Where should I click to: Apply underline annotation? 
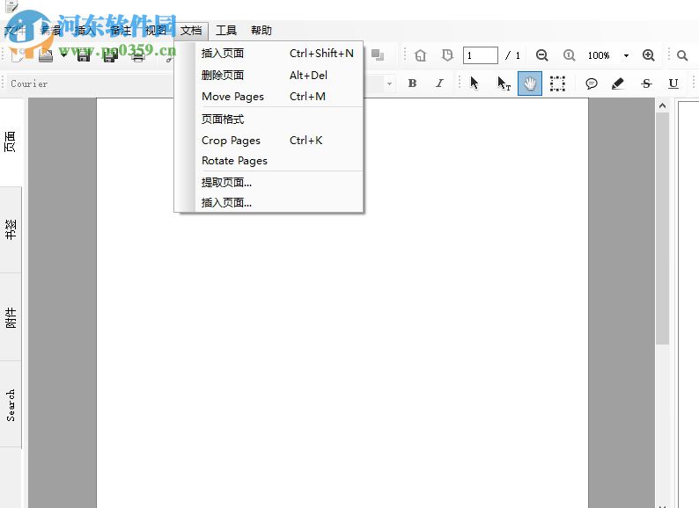click(673, 83)
